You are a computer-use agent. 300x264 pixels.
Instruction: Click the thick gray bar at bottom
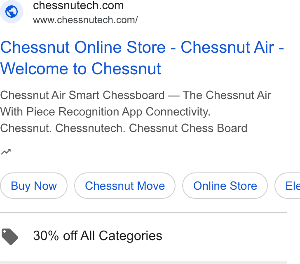click(x=143, y=262)
